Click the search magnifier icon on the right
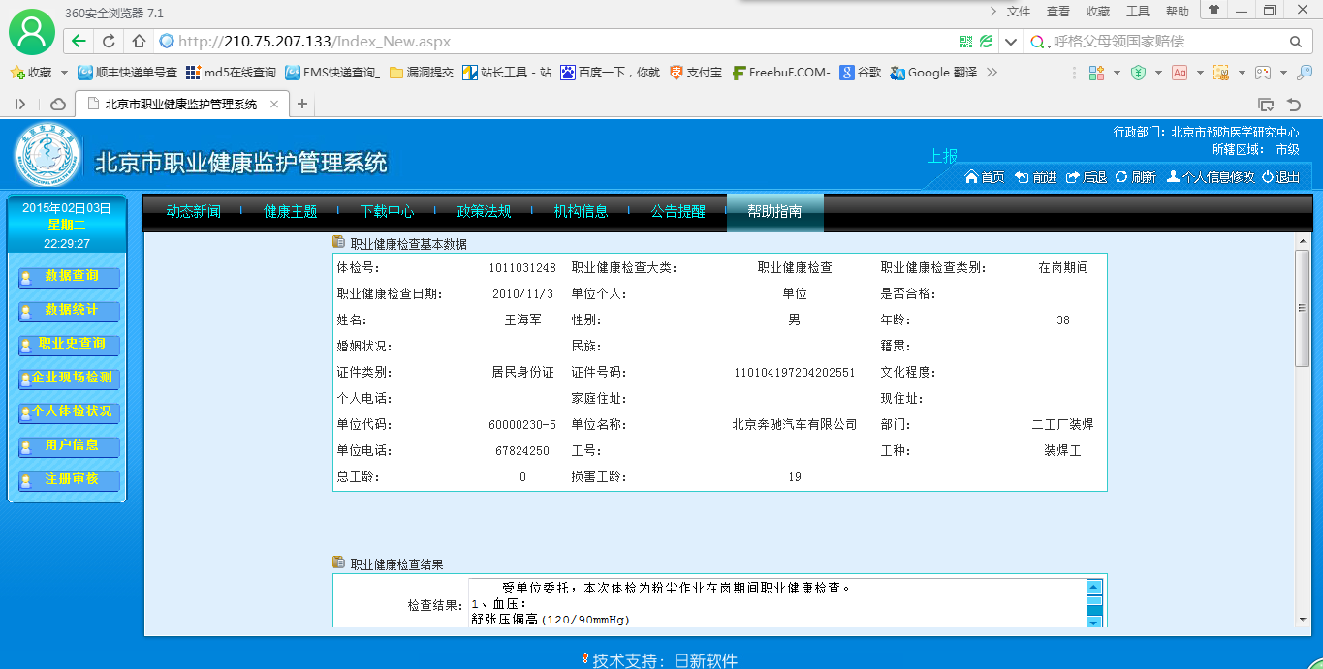The height and width of the screenshot is (669, 1323). [1295, 42]
